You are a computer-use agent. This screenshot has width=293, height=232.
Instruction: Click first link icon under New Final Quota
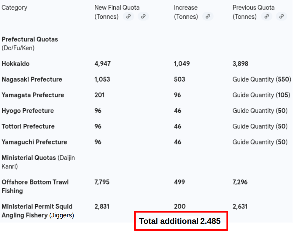click(128, 16)
